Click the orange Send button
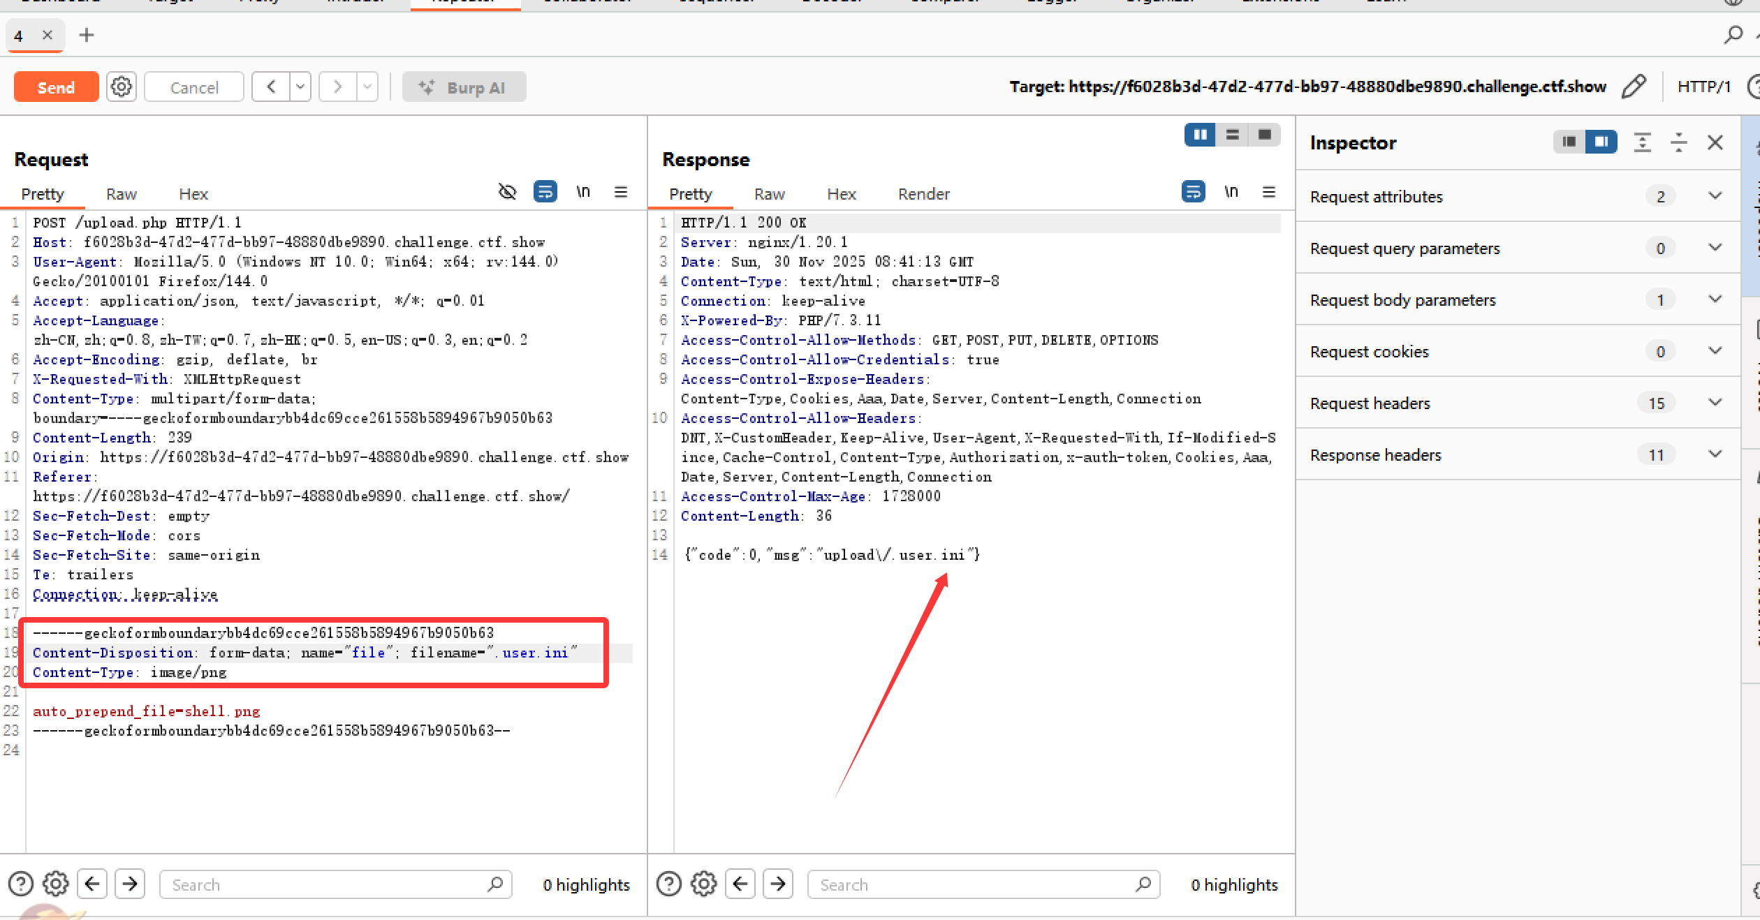This screenshot has height=920, width=1760. [56, 87]
